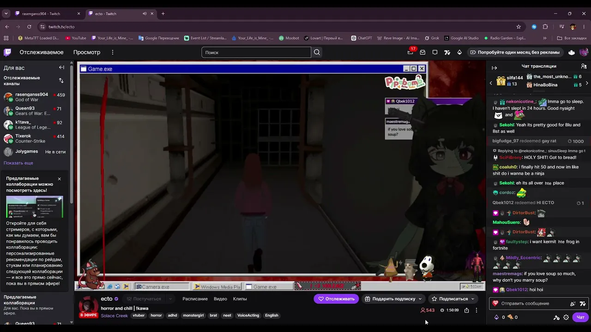This screenshot has width=591, height=332.
Task: Share the ecto stream
Action: tap(466, 310)
